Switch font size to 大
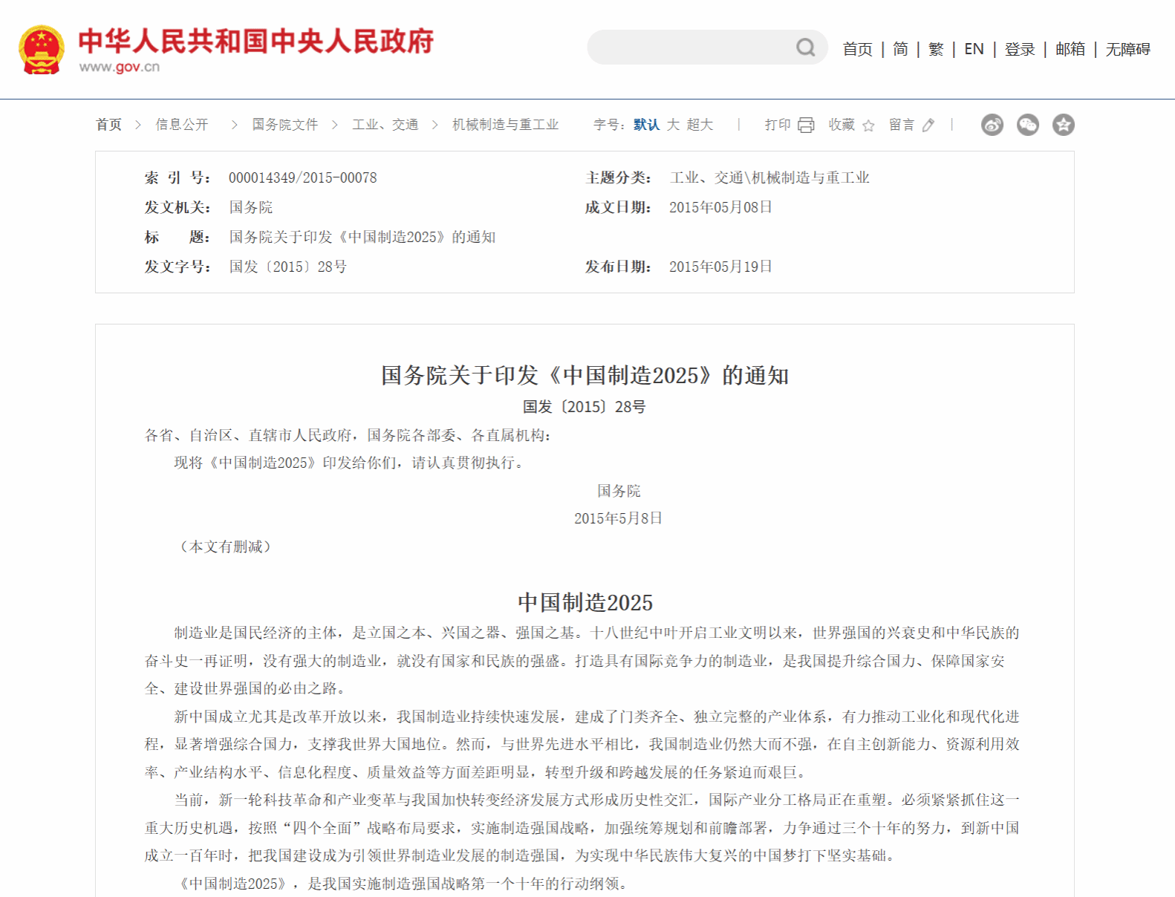 [x=673, y=125]
